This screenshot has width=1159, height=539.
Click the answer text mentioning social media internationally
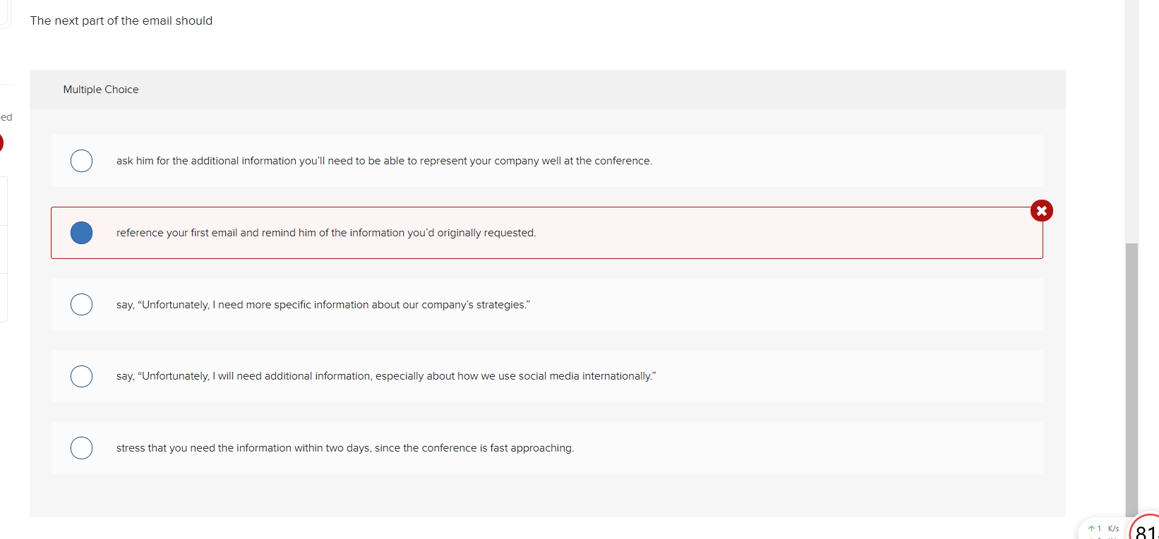point(386,376)
